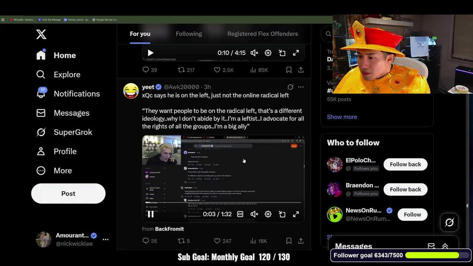The image size is (473, 266).
Task: Open the browser apps grid icon
Action: [3, 20]
